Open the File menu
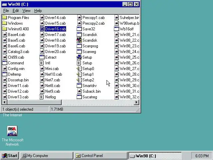213x160 pixels. (x=6, y=11)
